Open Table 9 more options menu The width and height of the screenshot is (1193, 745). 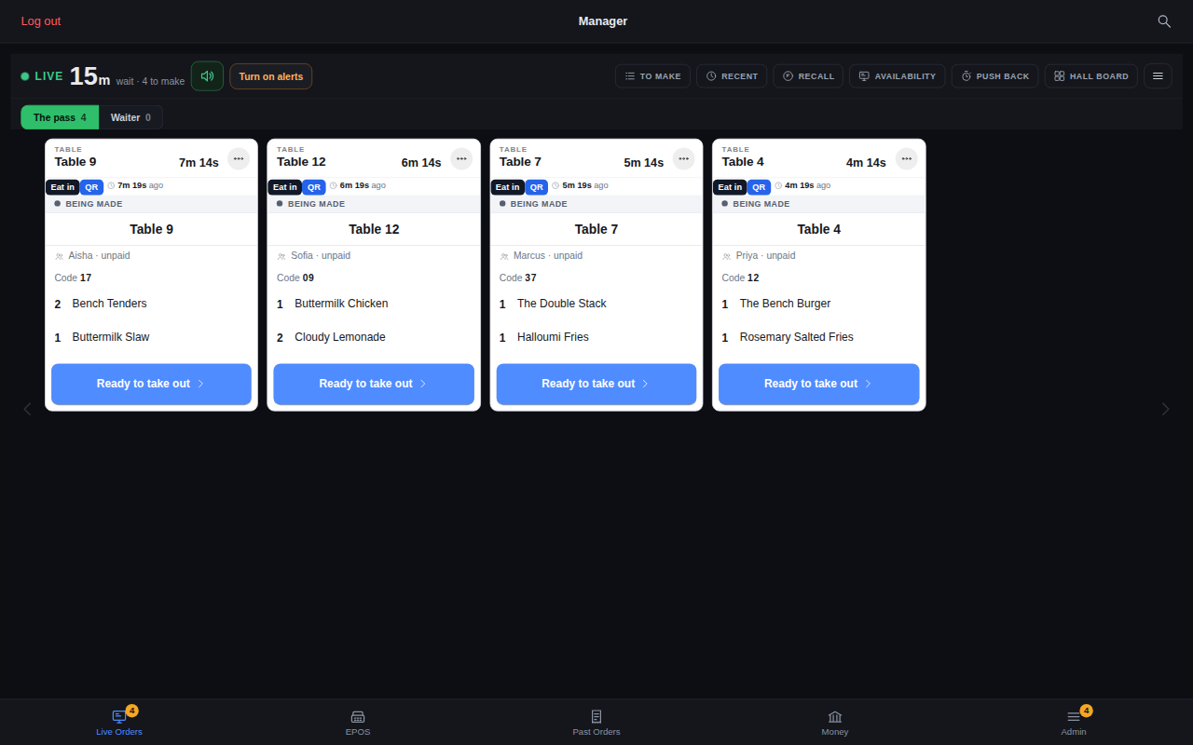[x=239, y=159]
